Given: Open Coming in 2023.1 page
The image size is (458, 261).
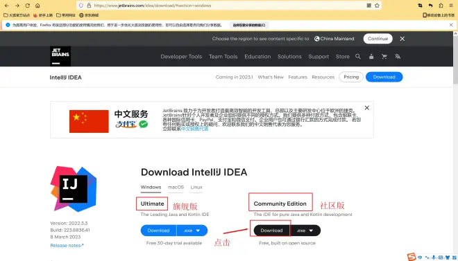Looking at the screenshot, I should click(x=235, y=78).
